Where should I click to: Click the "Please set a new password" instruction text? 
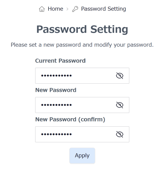pyautogui.click(x=82, y=45)
